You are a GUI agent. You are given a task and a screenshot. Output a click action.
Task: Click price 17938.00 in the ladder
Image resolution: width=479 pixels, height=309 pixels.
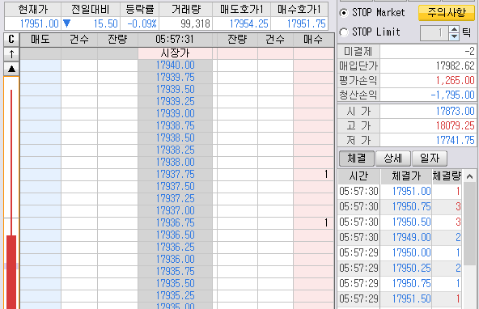tap(175, 163)
